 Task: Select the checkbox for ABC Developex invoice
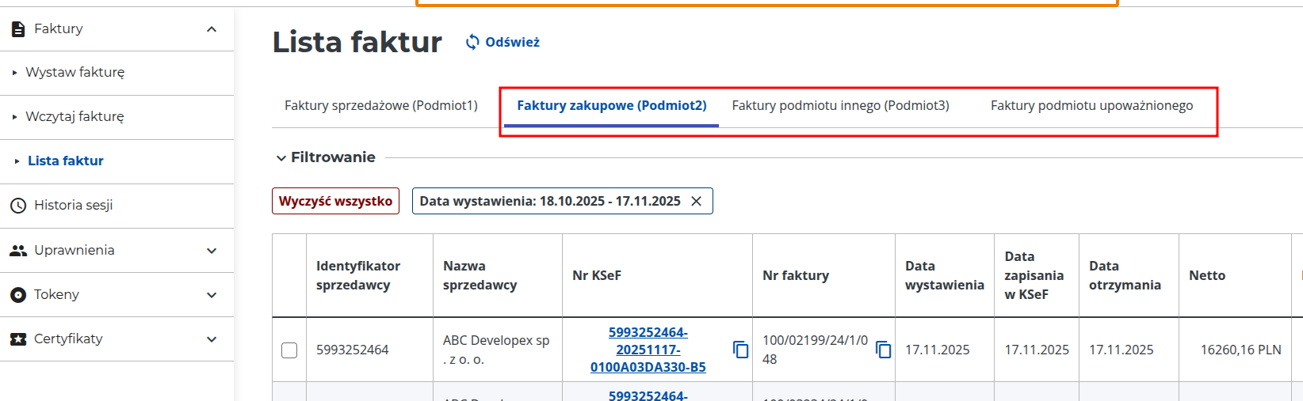point(289,350)
